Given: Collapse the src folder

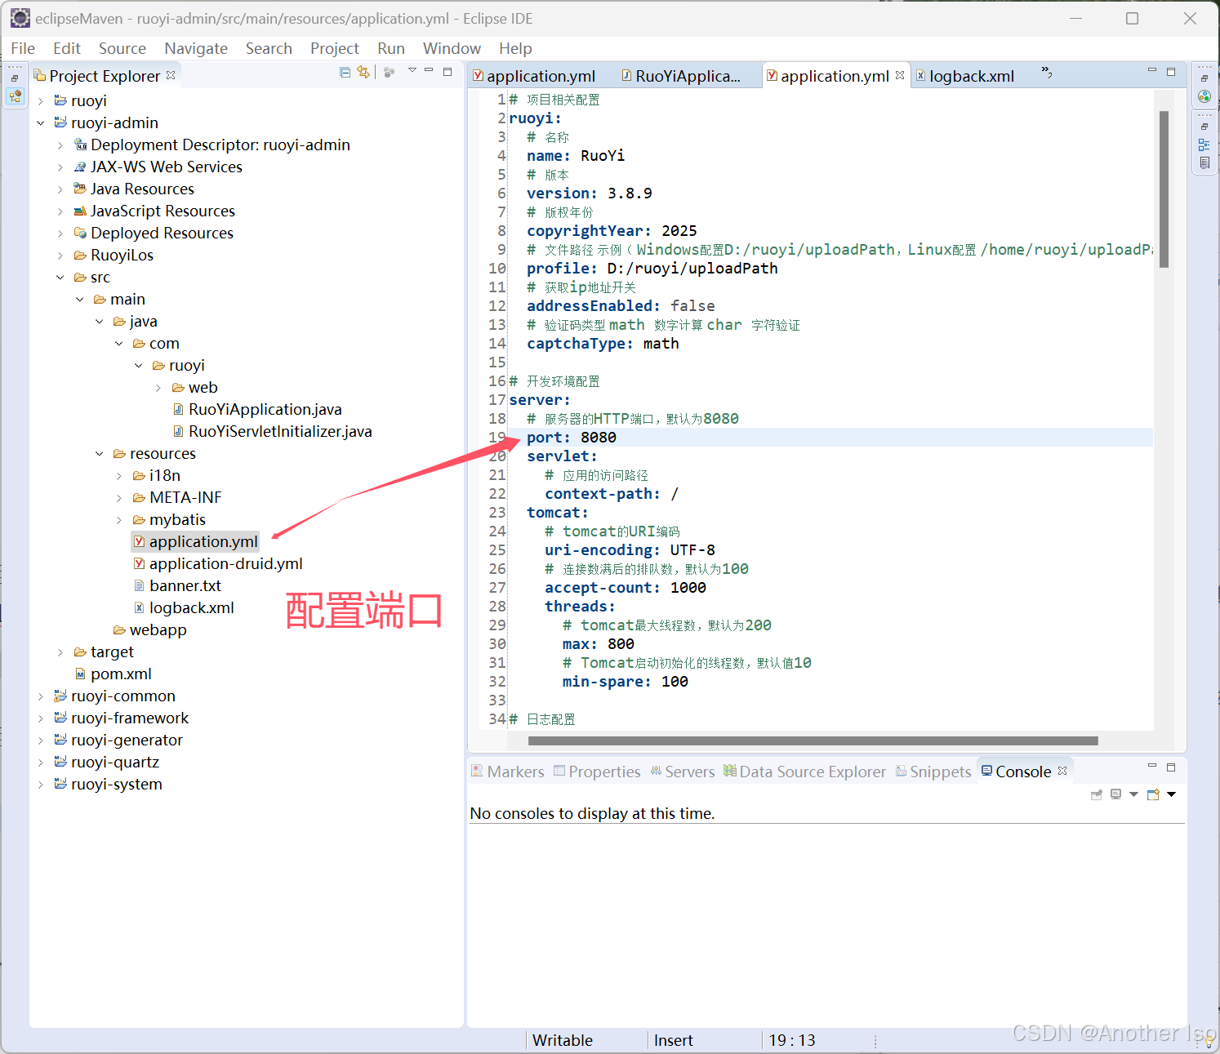Looking at the screenshot, I should [60, 278].
